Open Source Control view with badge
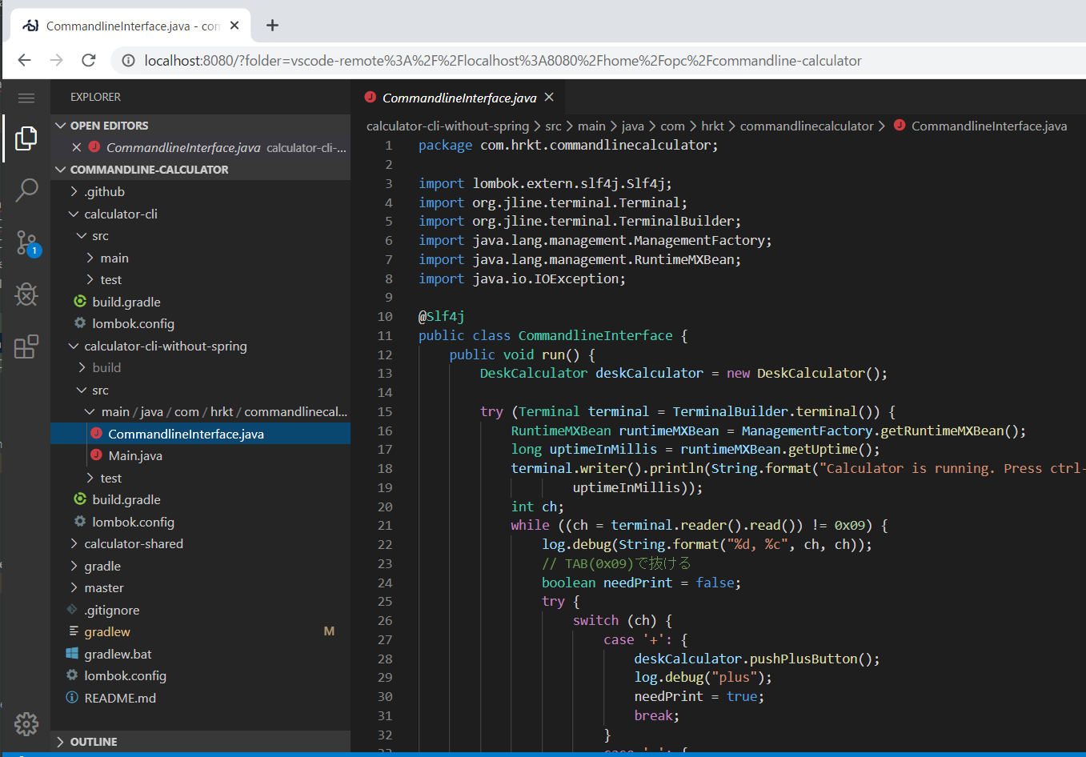 click(x=26, y=242)
